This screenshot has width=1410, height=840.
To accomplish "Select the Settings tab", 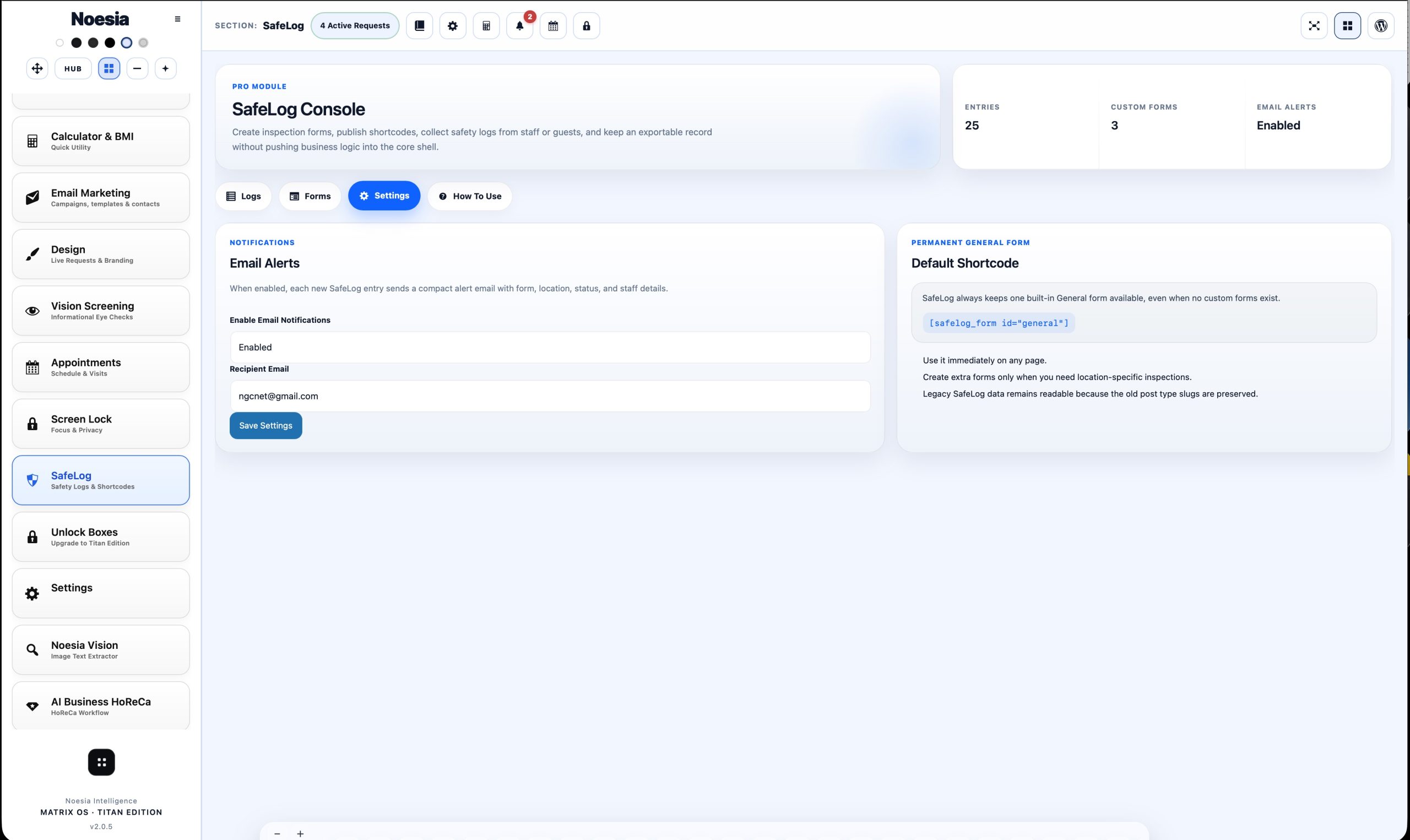I will (x=384, y=196).
